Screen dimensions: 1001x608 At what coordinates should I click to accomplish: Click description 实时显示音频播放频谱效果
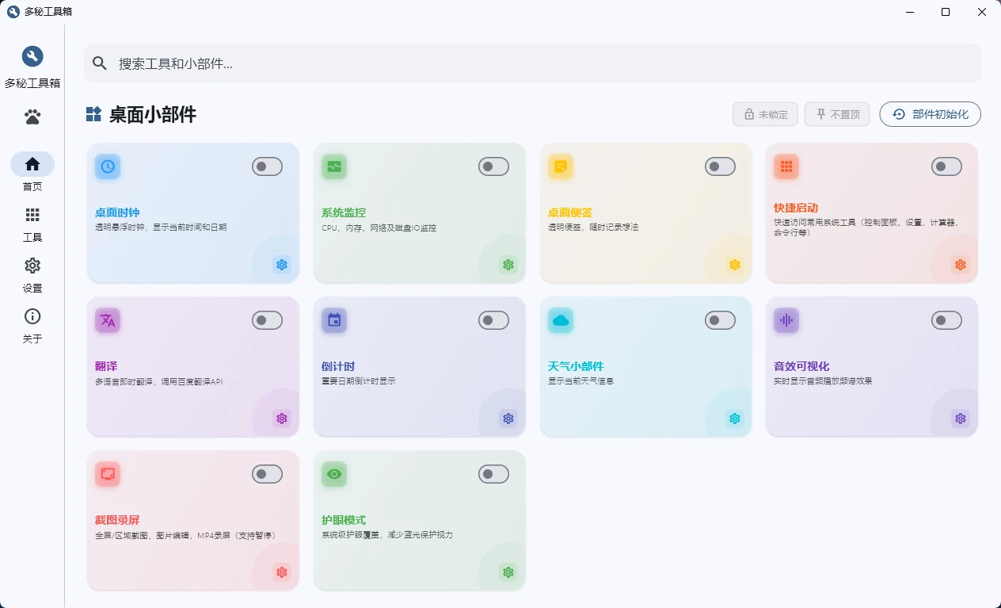[x=823, y=381]
